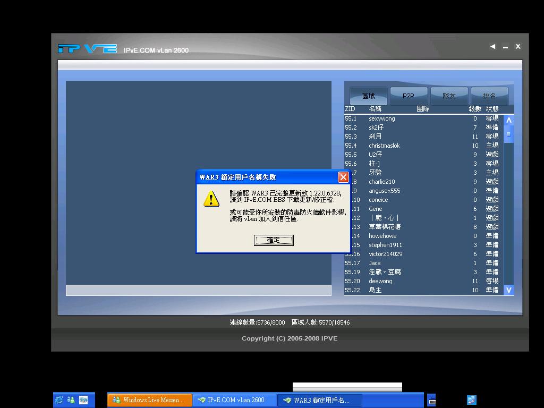Switch to the P2P tab
The height and width of the screenshot is (408, 544).
click(x=409, y=96)
